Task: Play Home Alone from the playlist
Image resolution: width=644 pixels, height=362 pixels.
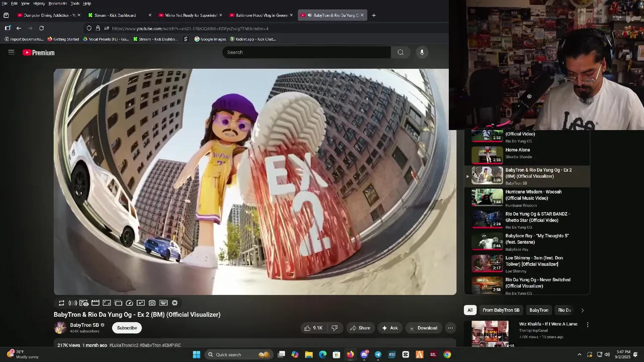Action: pyautogui.click(x=527, y=154)
